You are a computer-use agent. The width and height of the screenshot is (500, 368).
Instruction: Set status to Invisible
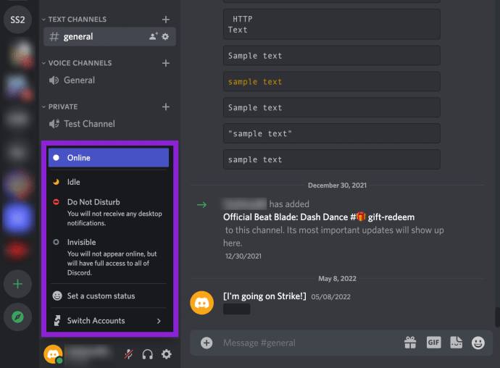pos(109,257)
